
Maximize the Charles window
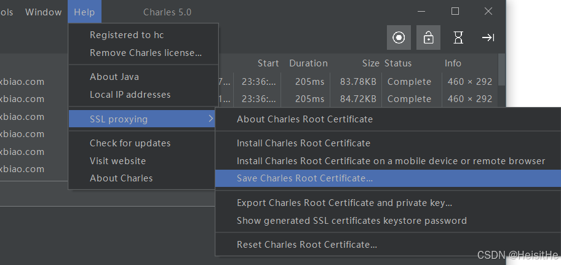click(x=455, y=12)
